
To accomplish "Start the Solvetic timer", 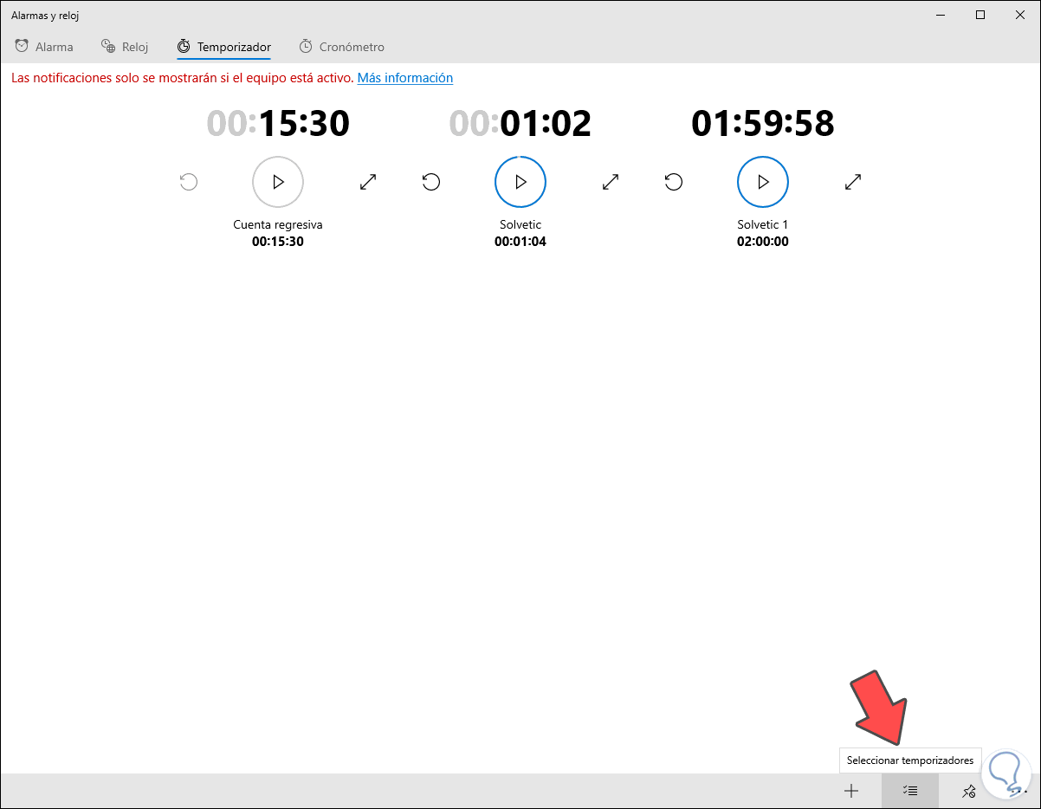I will [x=520, y=182].
